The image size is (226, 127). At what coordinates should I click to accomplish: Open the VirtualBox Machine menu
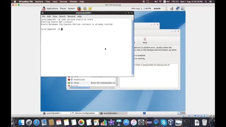pos(39,1)
